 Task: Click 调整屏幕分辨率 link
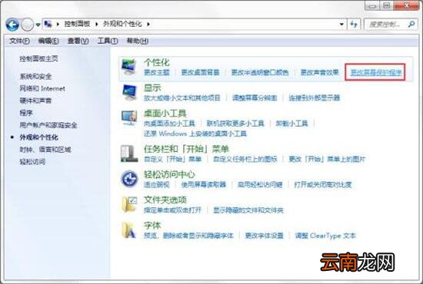pyautogui.click(x=255, y=97)
